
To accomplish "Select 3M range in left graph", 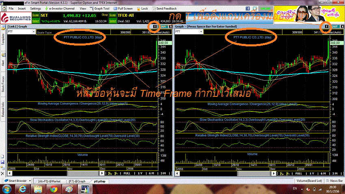I will pyautogui.click(x=163, y=174).
